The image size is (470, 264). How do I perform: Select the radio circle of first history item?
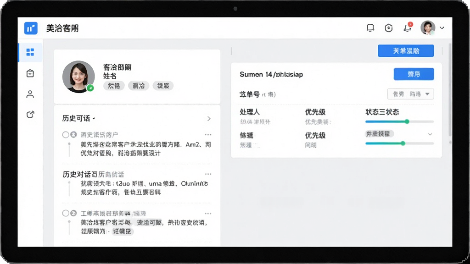66,135
